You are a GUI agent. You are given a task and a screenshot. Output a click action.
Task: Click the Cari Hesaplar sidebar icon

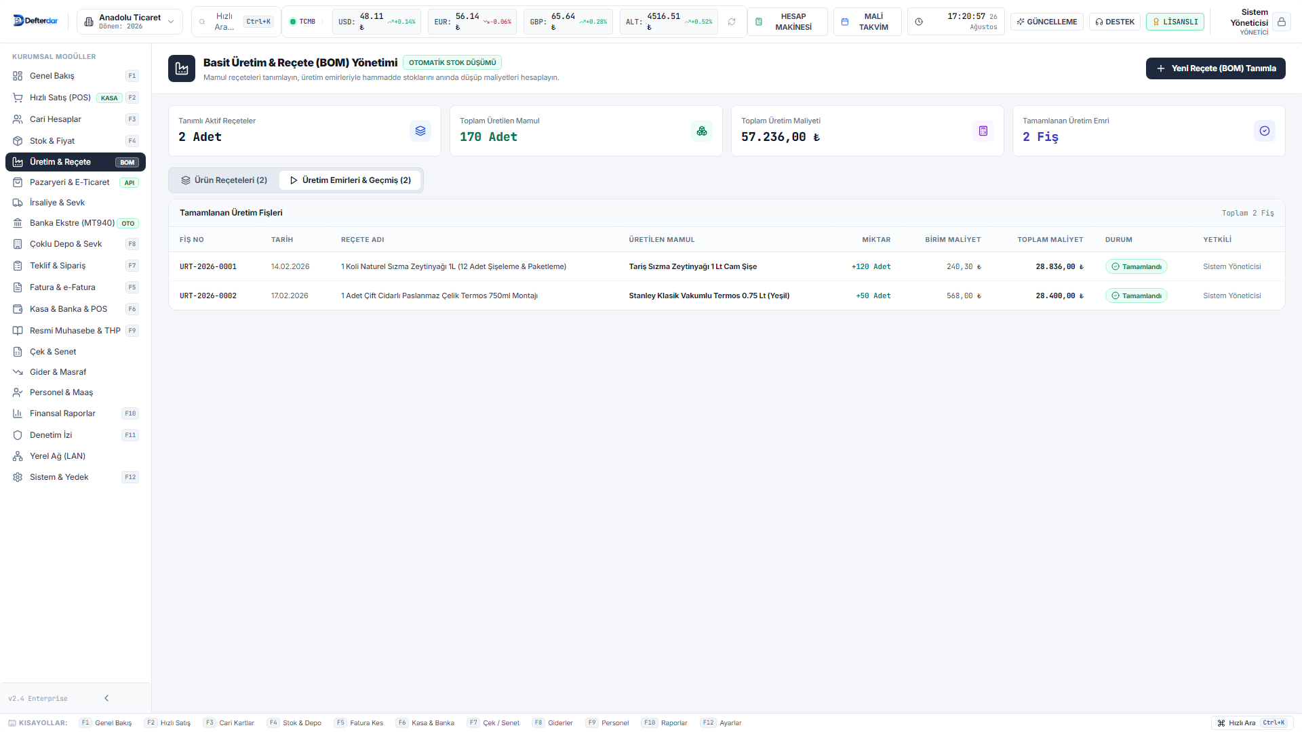18,119
